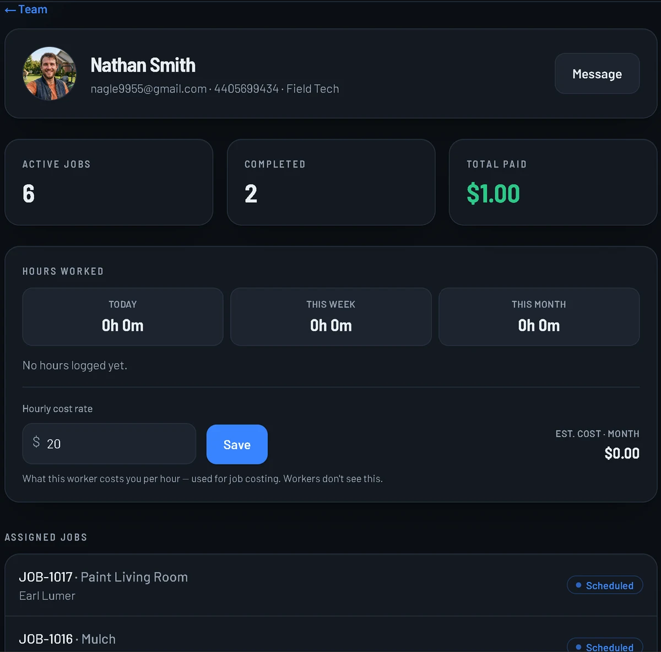Select the This Month hours tile

coord(539,316)
